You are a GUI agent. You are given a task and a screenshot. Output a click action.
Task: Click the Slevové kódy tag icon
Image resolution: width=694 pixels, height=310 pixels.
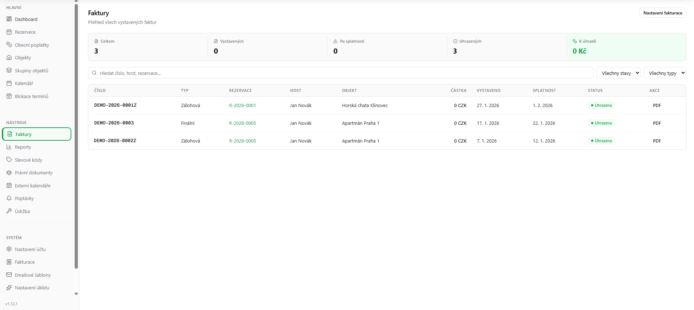(x=9, y=160)
